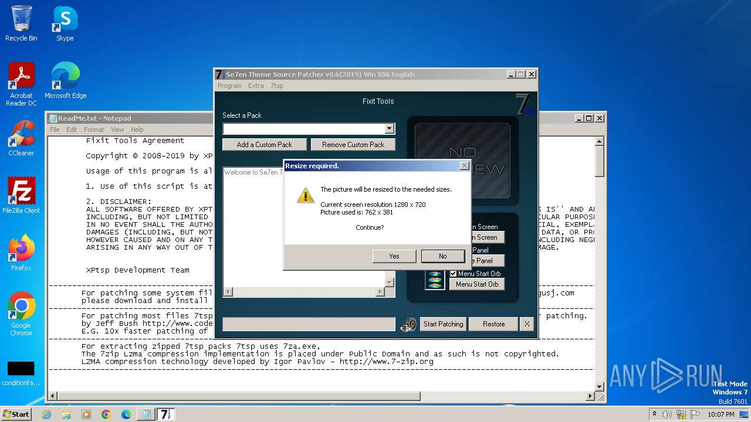Open Format menu in Notepad
Image resolution: width=751 pixels, height=422 pixels.
(94, 130)
